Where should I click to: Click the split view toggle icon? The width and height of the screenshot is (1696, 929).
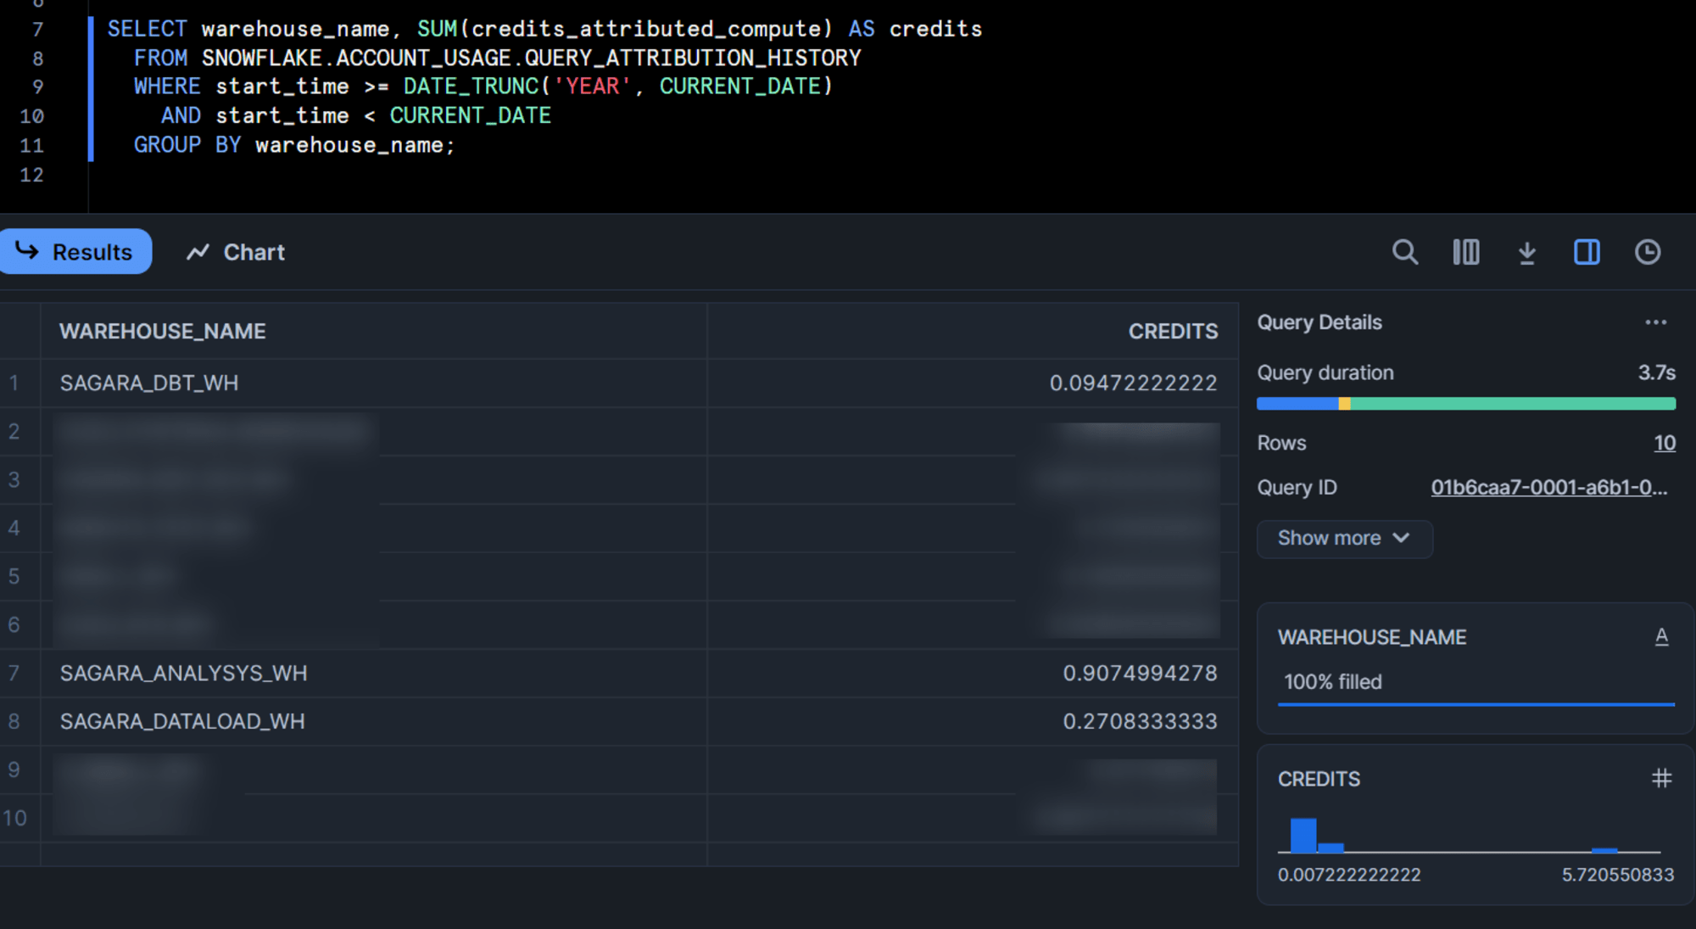coord(1587,252)
